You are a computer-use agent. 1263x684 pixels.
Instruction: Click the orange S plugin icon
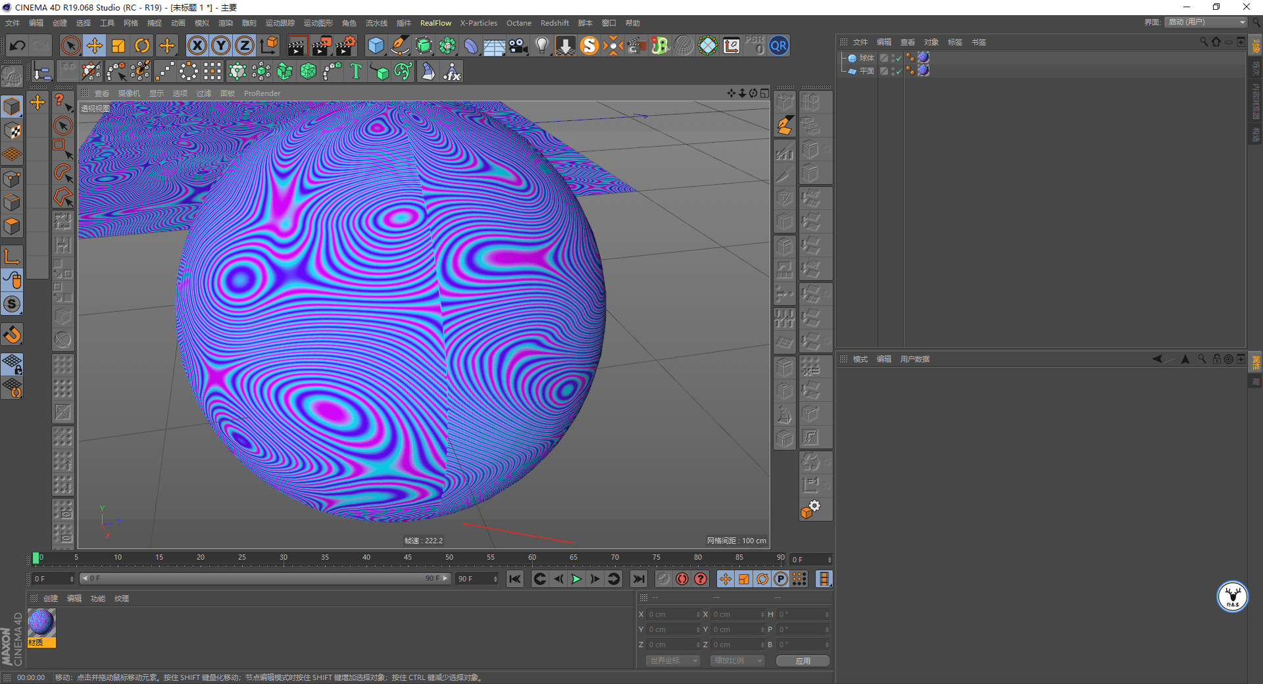[x=589, y=45]
